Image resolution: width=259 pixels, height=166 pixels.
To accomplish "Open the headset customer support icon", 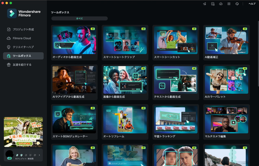I will [237, 4].
